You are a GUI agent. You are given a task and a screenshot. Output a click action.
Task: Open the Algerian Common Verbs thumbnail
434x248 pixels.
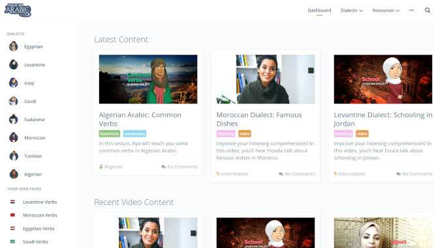(x=148, y=79)
